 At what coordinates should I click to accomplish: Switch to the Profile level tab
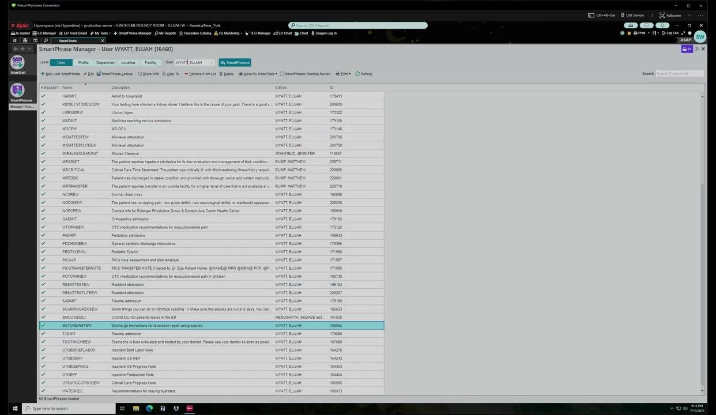pos(84,62)
